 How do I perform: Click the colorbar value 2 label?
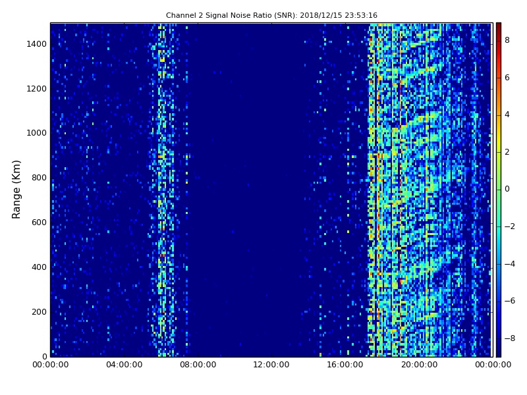coord(507,152)
